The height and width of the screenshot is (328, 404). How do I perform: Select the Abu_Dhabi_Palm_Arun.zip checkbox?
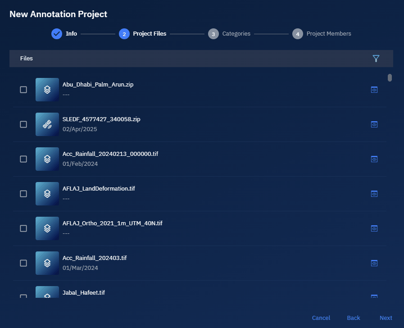(x=23, y=90)
